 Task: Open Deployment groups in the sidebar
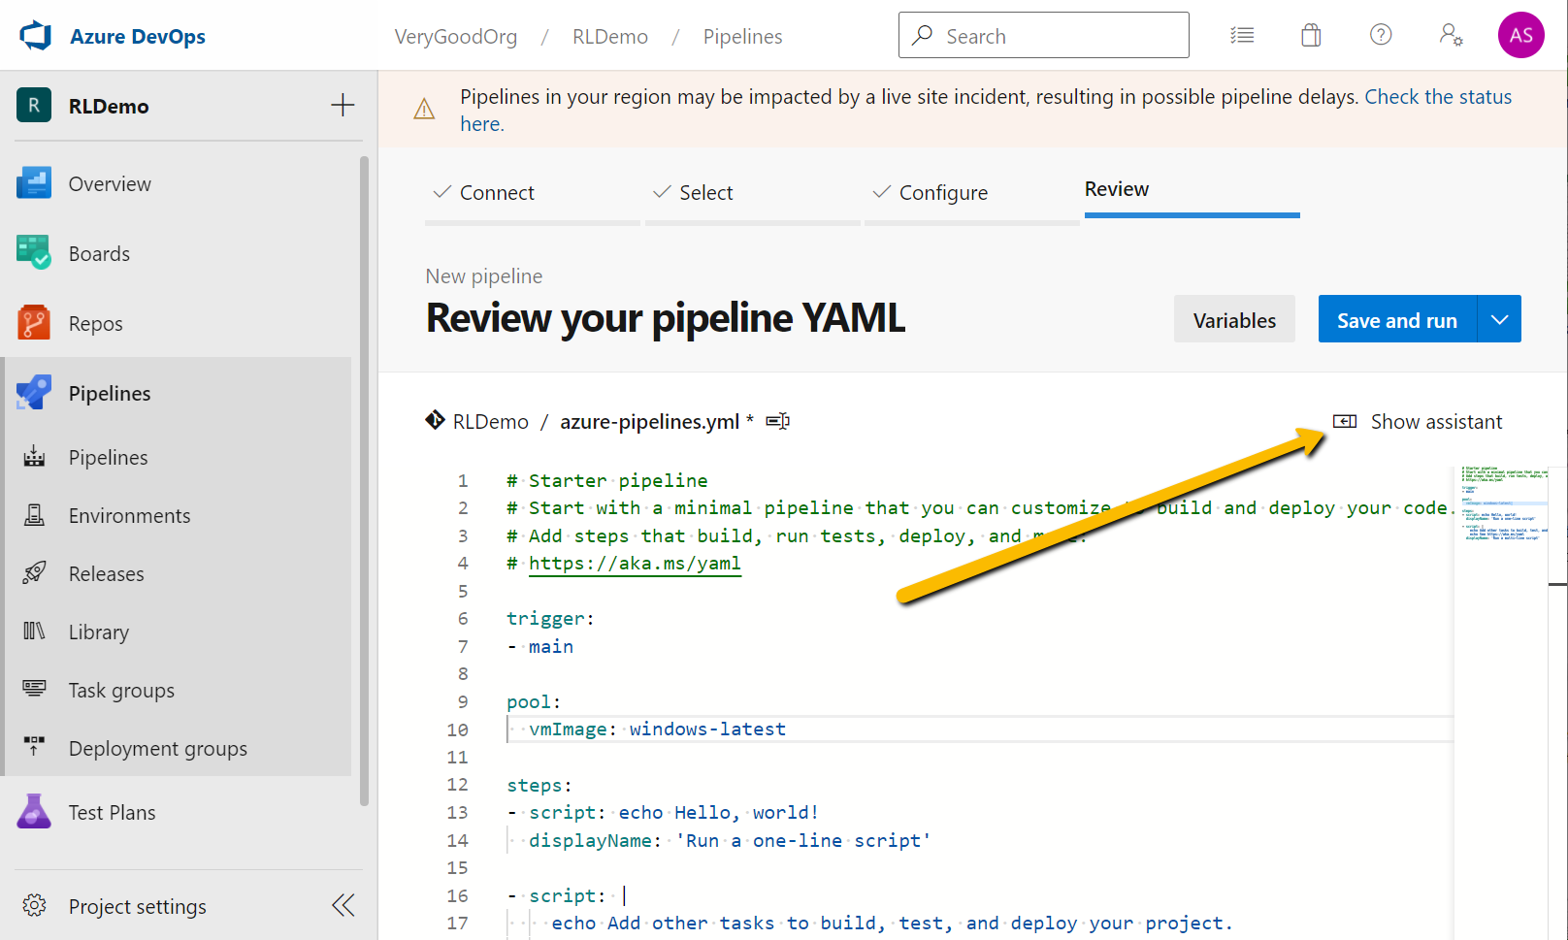point(157,749)
